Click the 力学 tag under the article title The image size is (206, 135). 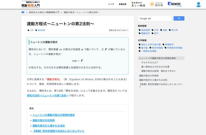[32, 30]
